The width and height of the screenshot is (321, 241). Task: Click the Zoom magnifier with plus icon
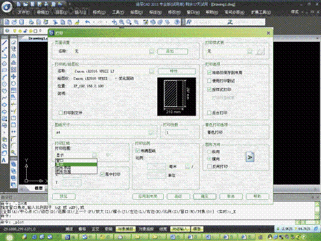(x=121, y=21)
